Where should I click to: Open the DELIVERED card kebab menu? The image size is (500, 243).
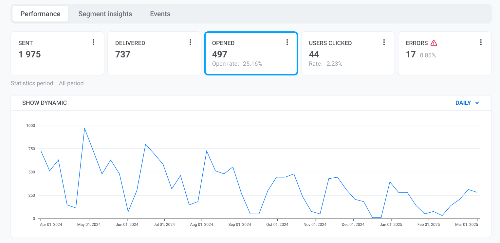[x=190, y=42]
